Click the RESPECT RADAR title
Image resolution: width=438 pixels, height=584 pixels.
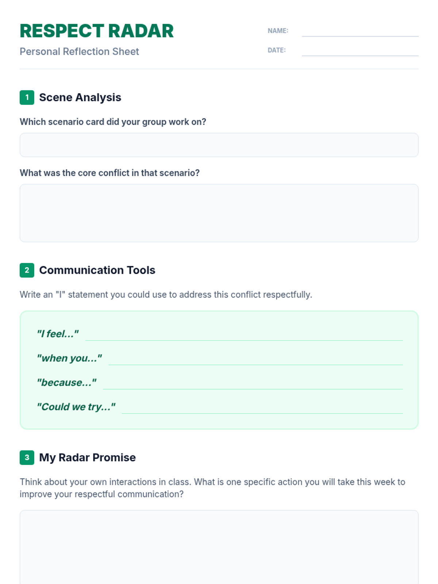point(97,31)
